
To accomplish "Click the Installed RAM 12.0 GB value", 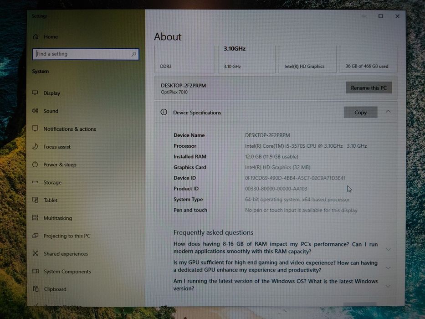I will point(271,156).
